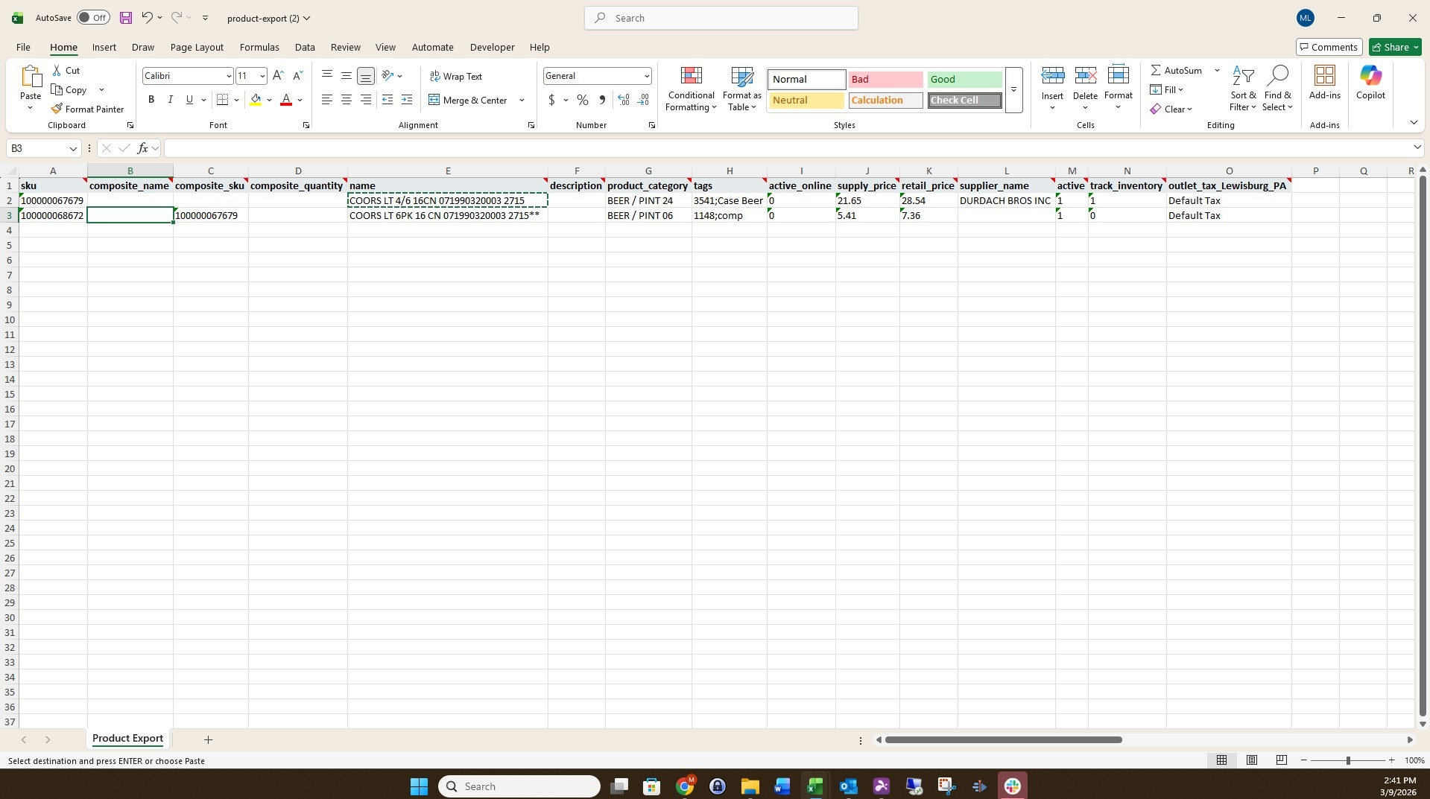Collapse the ribbon with the chevron
1430x799 pixels.
point(1414,122)
